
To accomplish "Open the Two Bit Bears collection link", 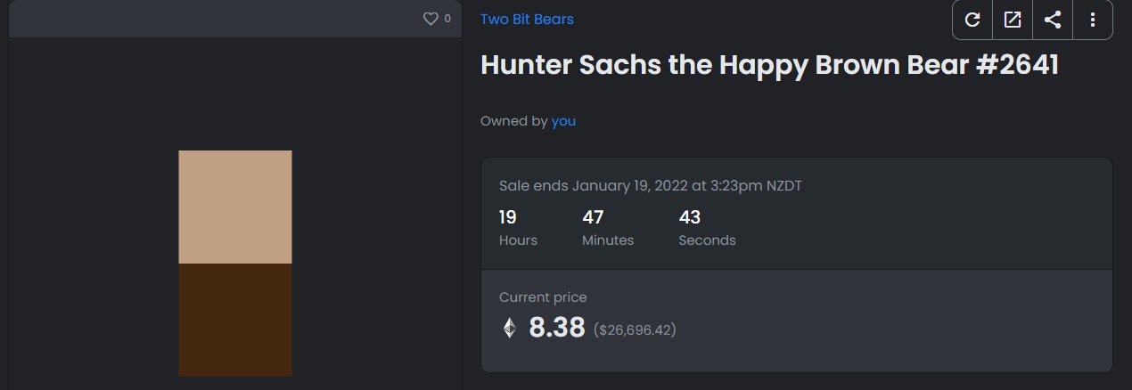I will point(527,19).
